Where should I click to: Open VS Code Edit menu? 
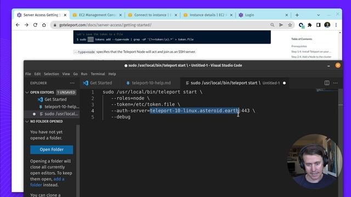point(37,74)
